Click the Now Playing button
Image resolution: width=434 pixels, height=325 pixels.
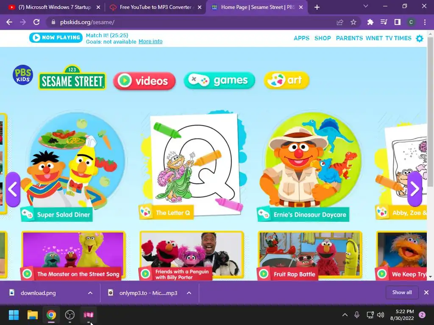[x=56, y=38]
